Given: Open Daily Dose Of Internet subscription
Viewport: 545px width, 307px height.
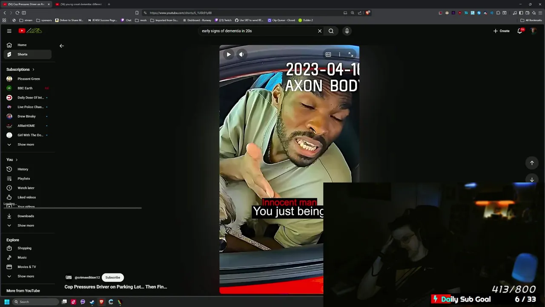Looking at the screenshot, I should coord(28,98).
